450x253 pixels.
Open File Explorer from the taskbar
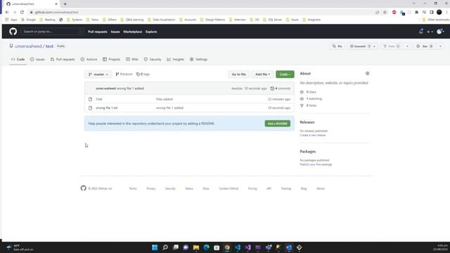[x=196, y=247]
